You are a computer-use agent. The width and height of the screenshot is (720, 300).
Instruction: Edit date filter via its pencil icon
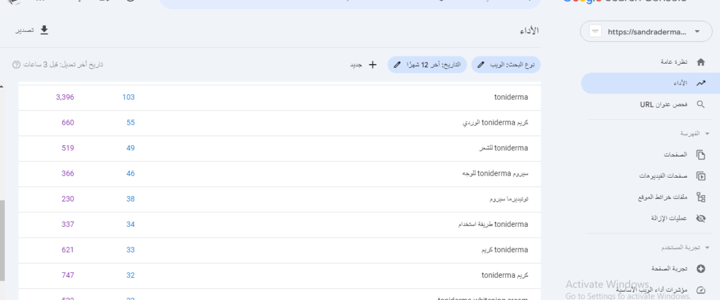(397, 64)
